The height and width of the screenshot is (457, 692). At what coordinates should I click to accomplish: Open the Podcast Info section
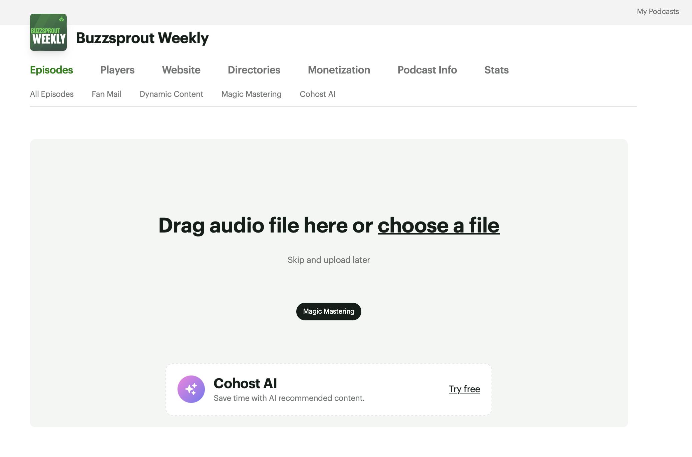(x=427, y=70)
